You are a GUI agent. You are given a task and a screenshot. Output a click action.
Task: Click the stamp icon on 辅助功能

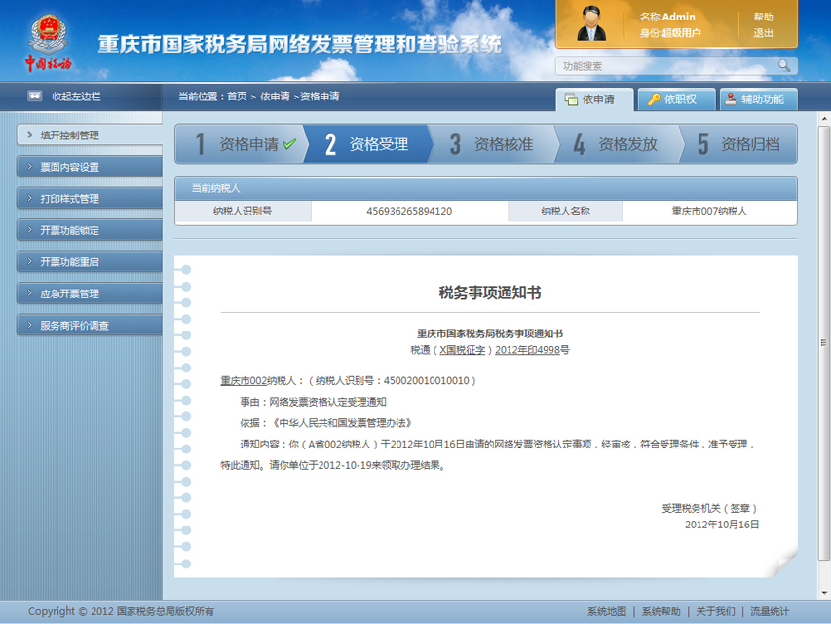click(731, 98)
